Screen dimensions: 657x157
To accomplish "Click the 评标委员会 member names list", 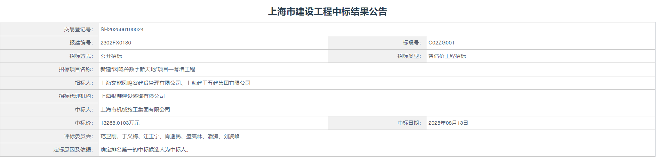I will tap(170, 137).
